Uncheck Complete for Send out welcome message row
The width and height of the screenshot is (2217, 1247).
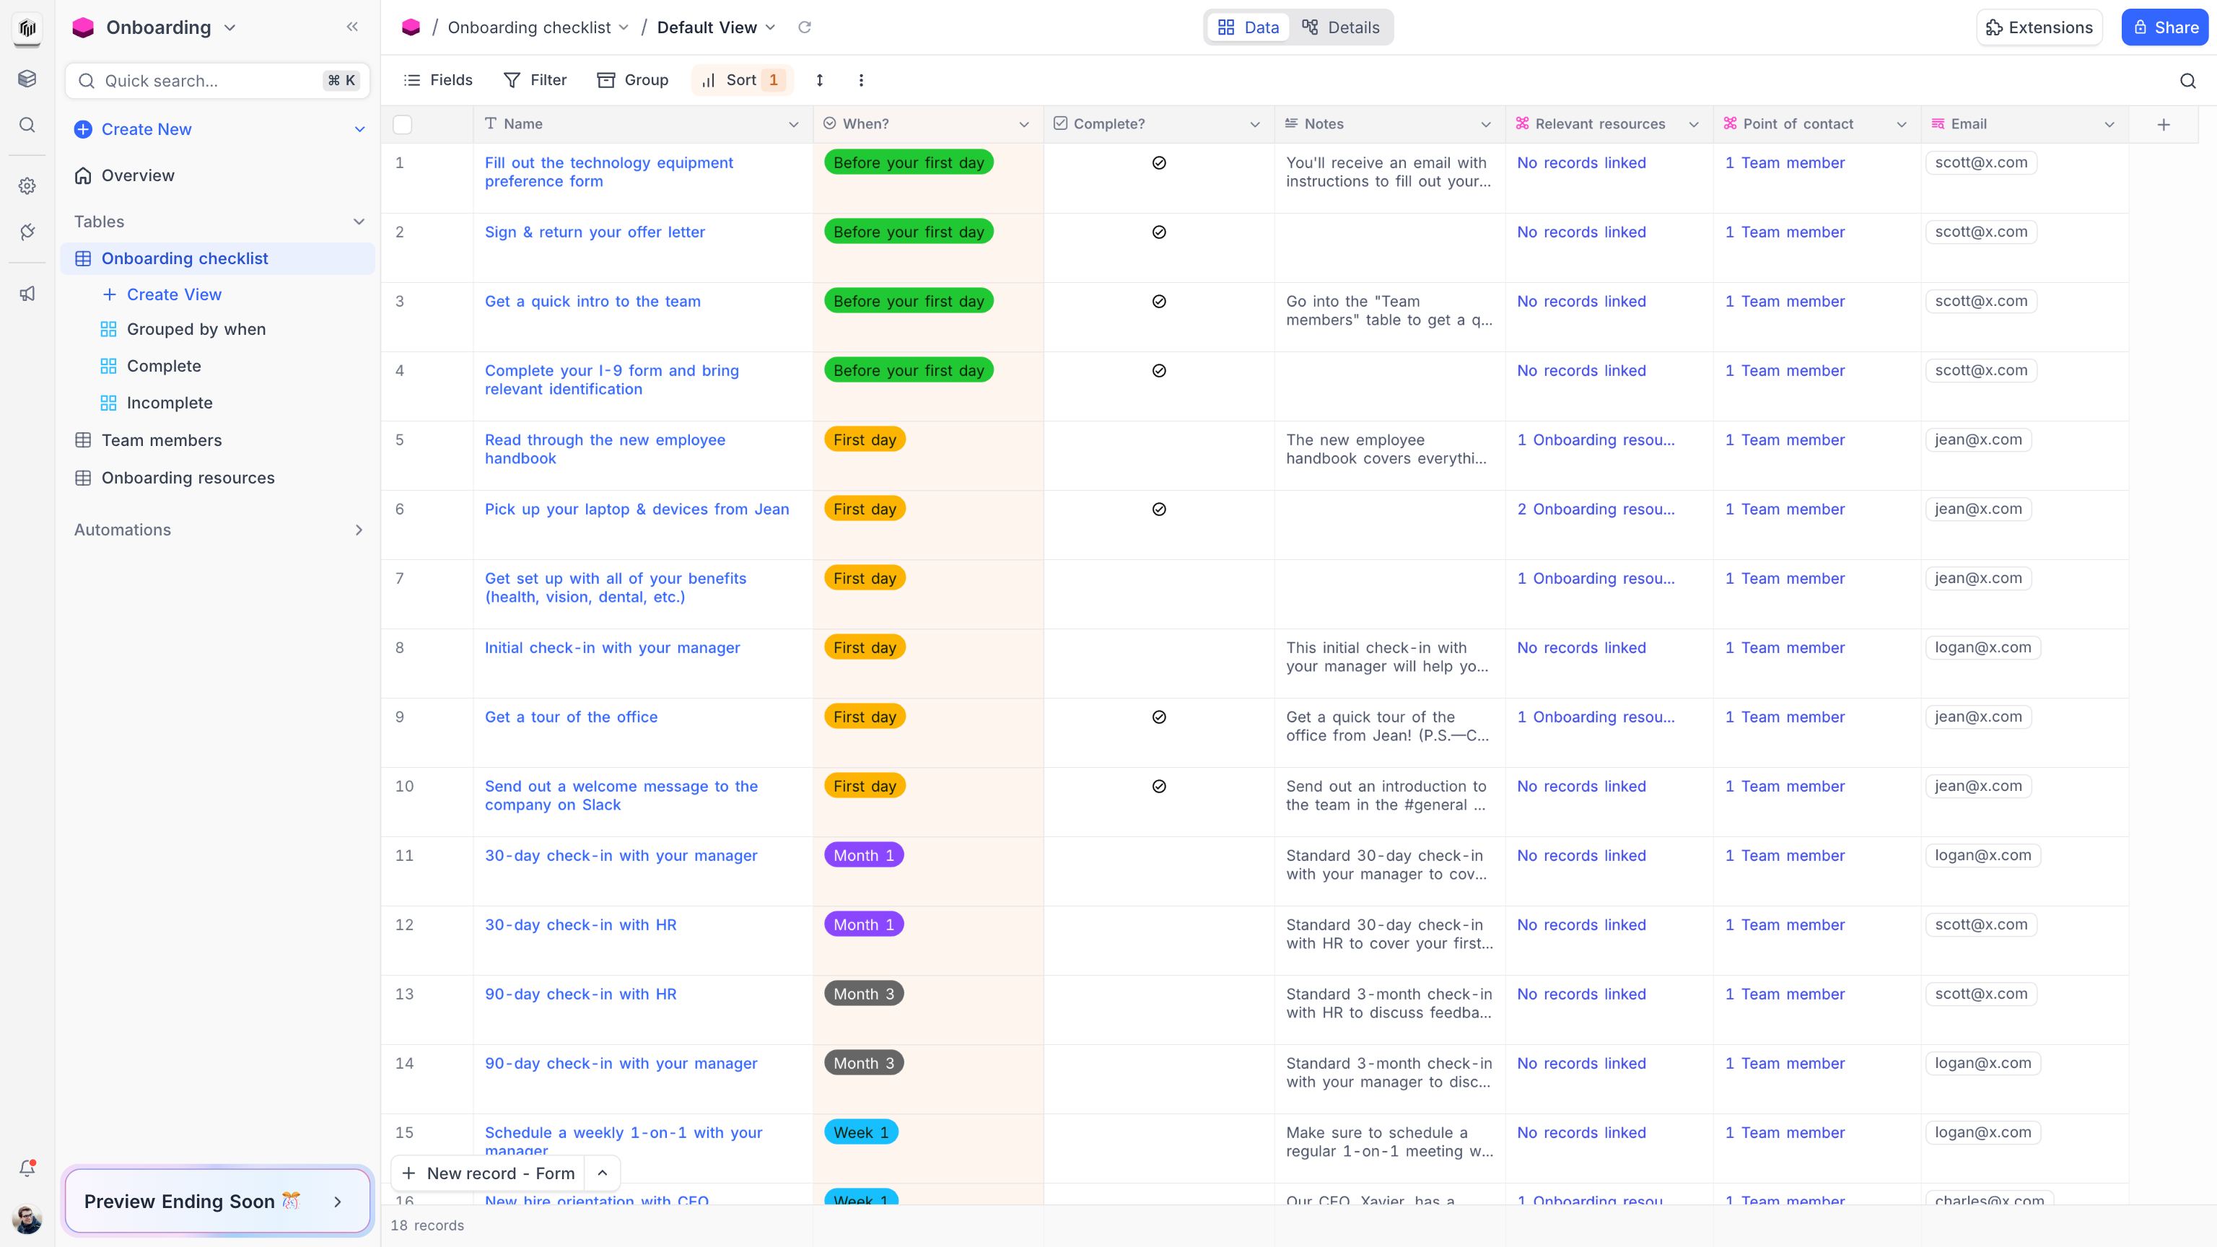pyautogui.click(x=1159, y=787)
